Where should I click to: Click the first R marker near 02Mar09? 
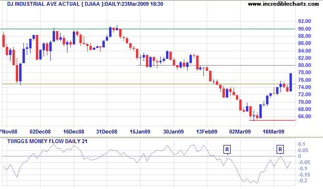(x=227, y=149)
